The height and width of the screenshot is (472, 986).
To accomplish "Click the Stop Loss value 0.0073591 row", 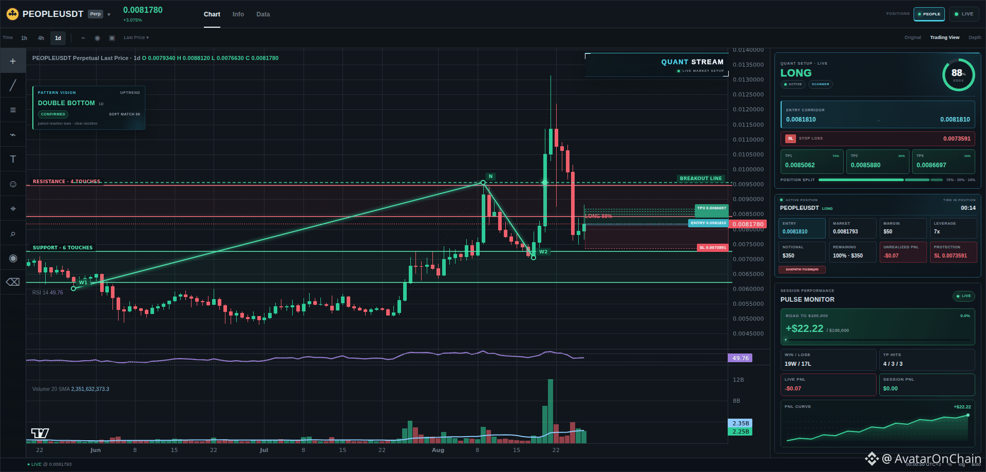I will 878,139.
